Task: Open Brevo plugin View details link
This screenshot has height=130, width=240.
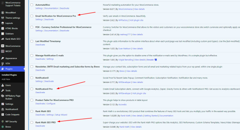Action: pyautogui.click(x=132, y=71)
